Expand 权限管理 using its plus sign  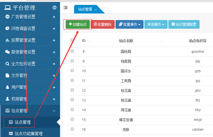pyautogui.click(x=54, y=99)
